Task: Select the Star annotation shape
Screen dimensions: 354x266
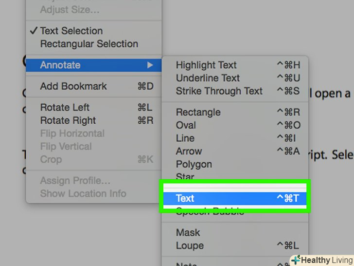Action: [x=185, y=177]
